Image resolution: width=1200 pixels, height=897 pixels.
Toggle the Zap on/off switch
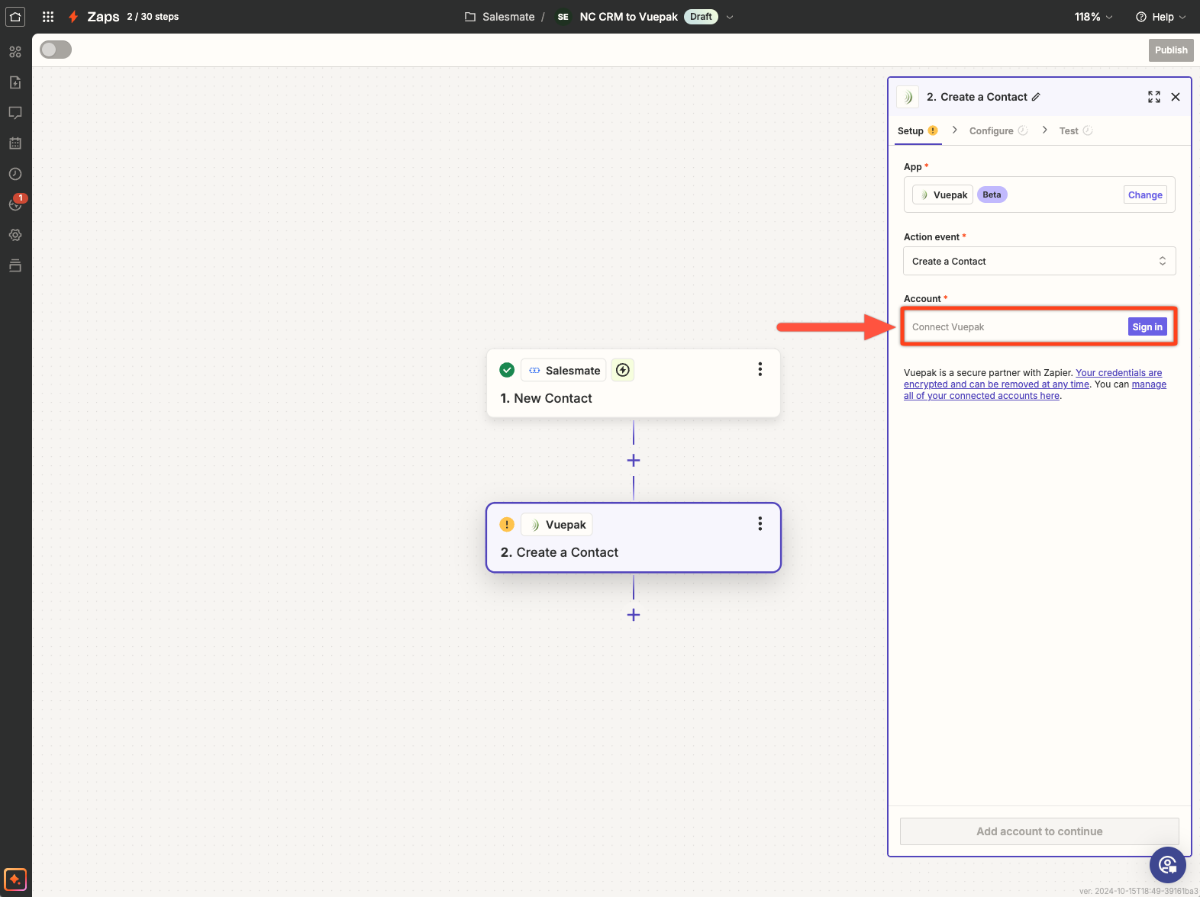(x=56, y=50)
